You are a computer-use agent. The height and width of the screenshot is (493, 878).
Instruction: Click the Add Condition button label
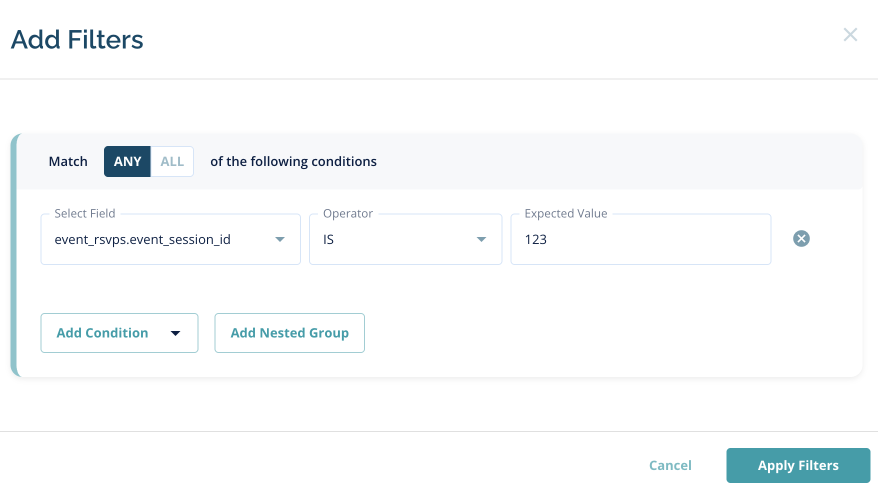pyautogui.click(x=102, y=333)
